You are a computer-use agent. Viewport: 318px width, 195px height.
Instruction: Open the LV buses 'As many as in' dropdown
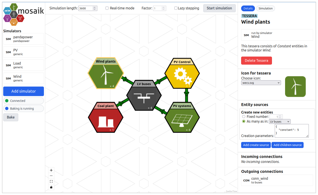point(280,121)
